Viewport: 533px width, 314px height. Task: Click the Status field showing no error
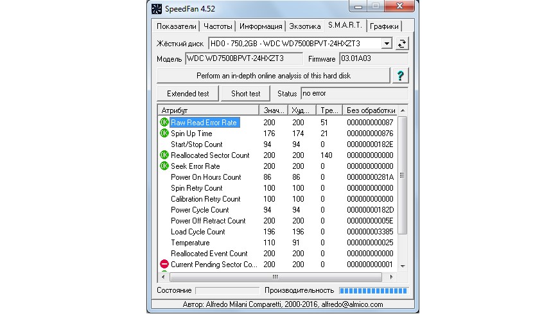(354, 94)
